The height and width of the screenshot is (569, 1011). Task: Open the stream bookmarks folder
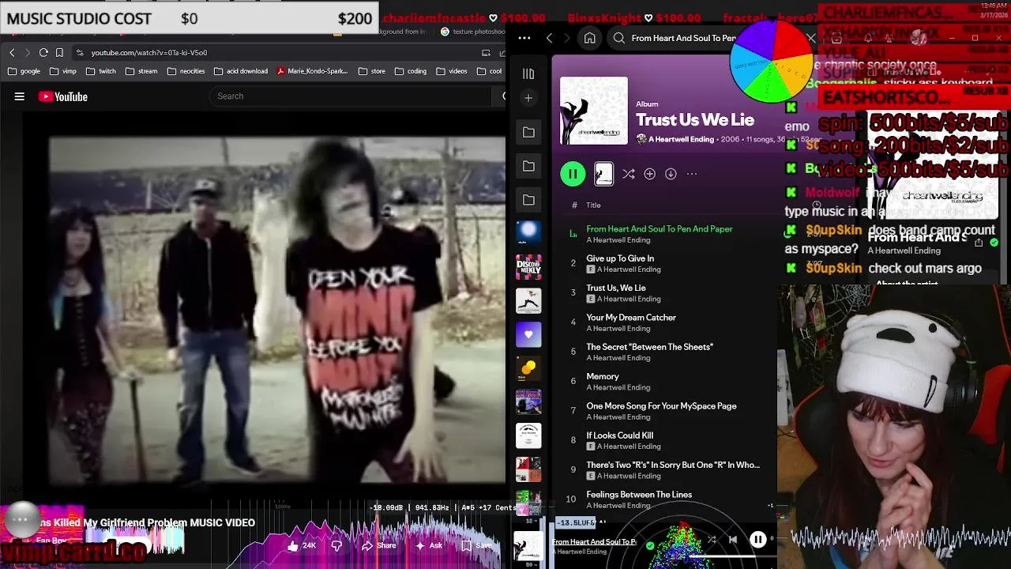pos(141,71)
